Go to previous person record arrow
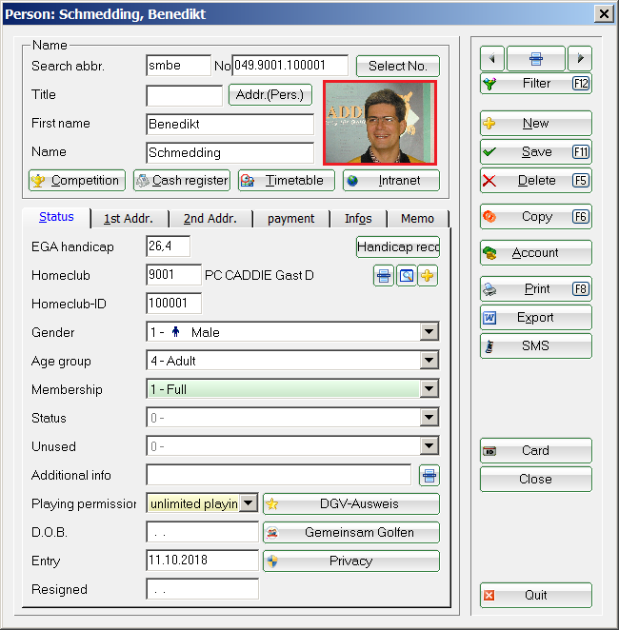The width and height of the screenshot is (619, 630). tap(492, 59)
